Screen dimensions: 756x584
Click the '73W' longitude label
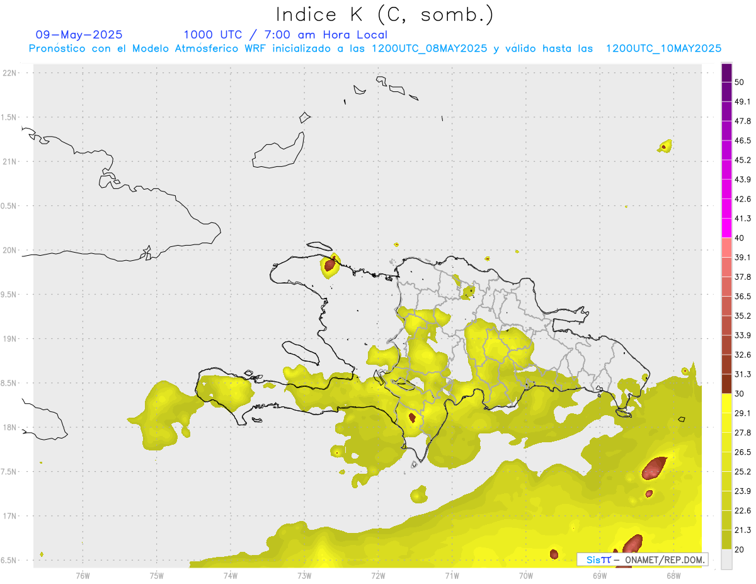[304, 575]
